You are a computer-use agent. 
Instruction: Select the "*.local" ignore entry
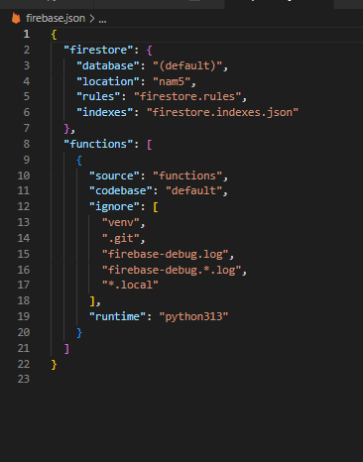coord(130,285)
